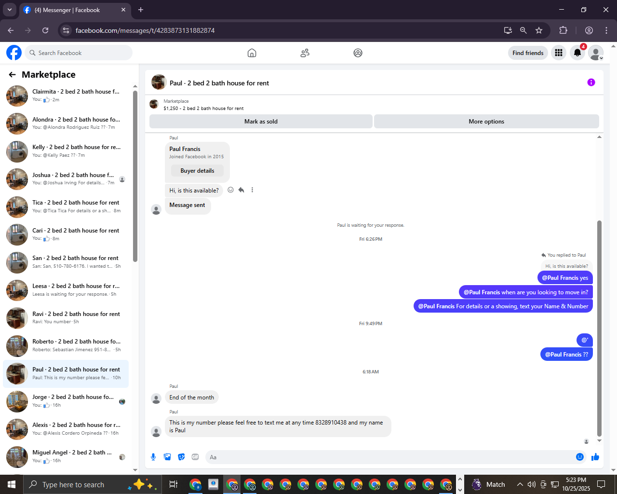Open the San conversation
617x494 pixels.
click(66, 262)
